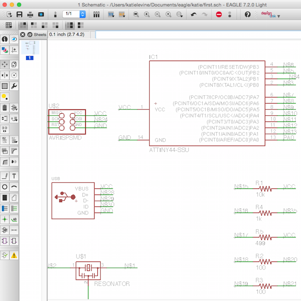The width and height of the screenshot is (301, 301).
Task: Open the Help question mark
Action: [x=248, y=14]
